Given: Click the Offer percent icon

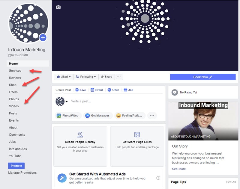Looking at the screenshot, I should pyautogui.click(x=109, y=90).
